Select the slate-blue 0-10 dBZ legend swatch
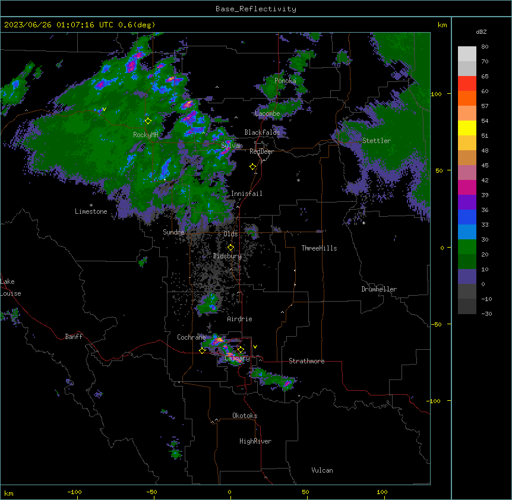 (467, 277)
